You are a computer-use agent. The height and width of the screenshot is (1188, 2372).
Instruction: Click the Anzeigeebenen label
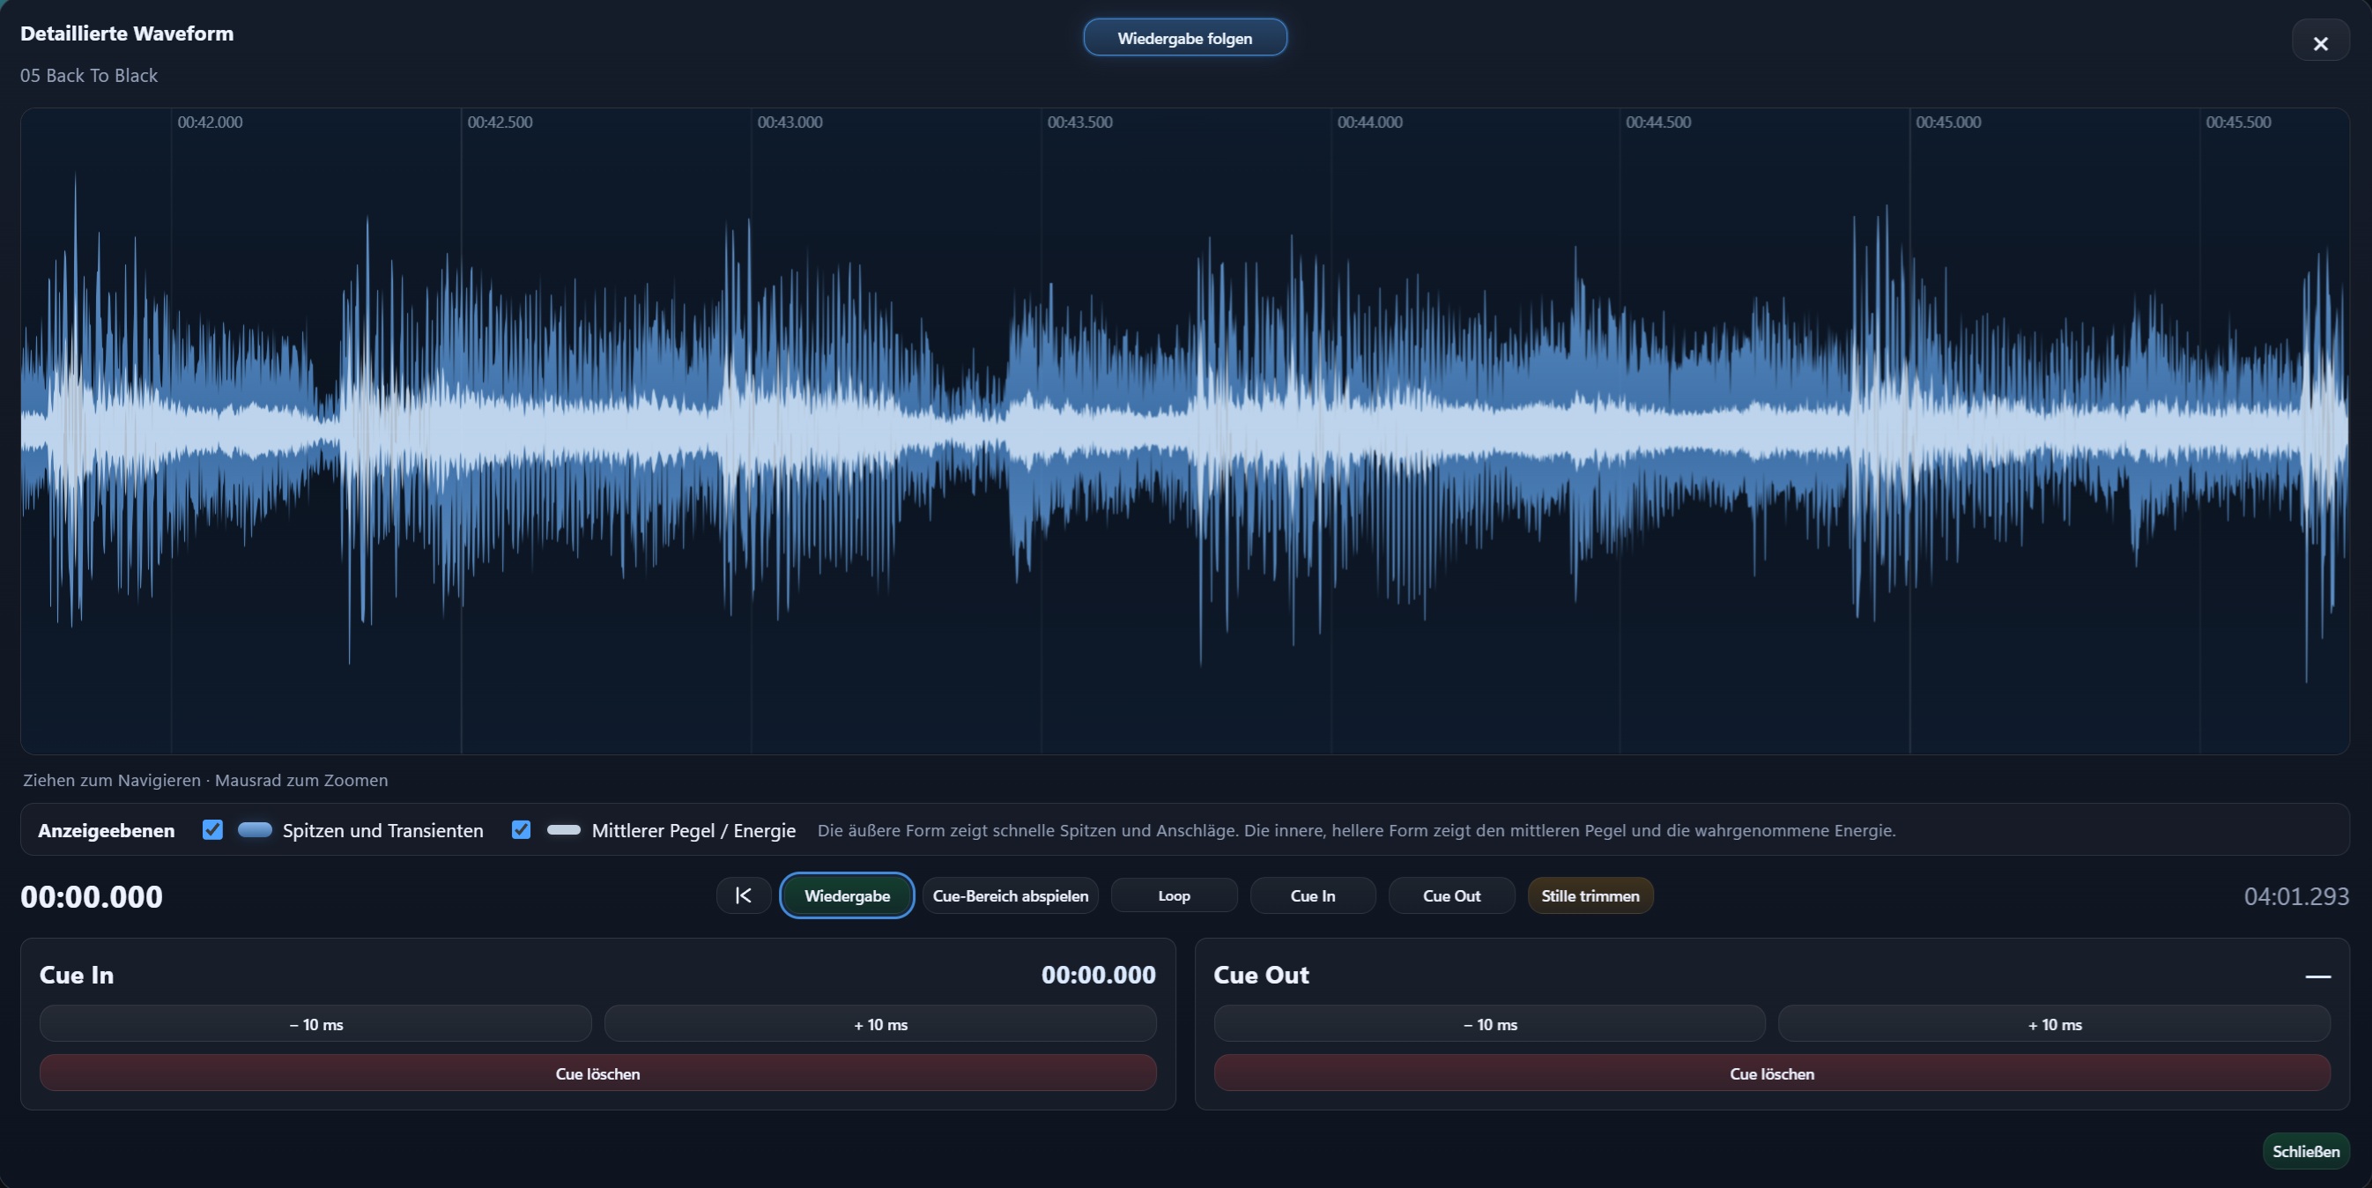pos(106,830)
